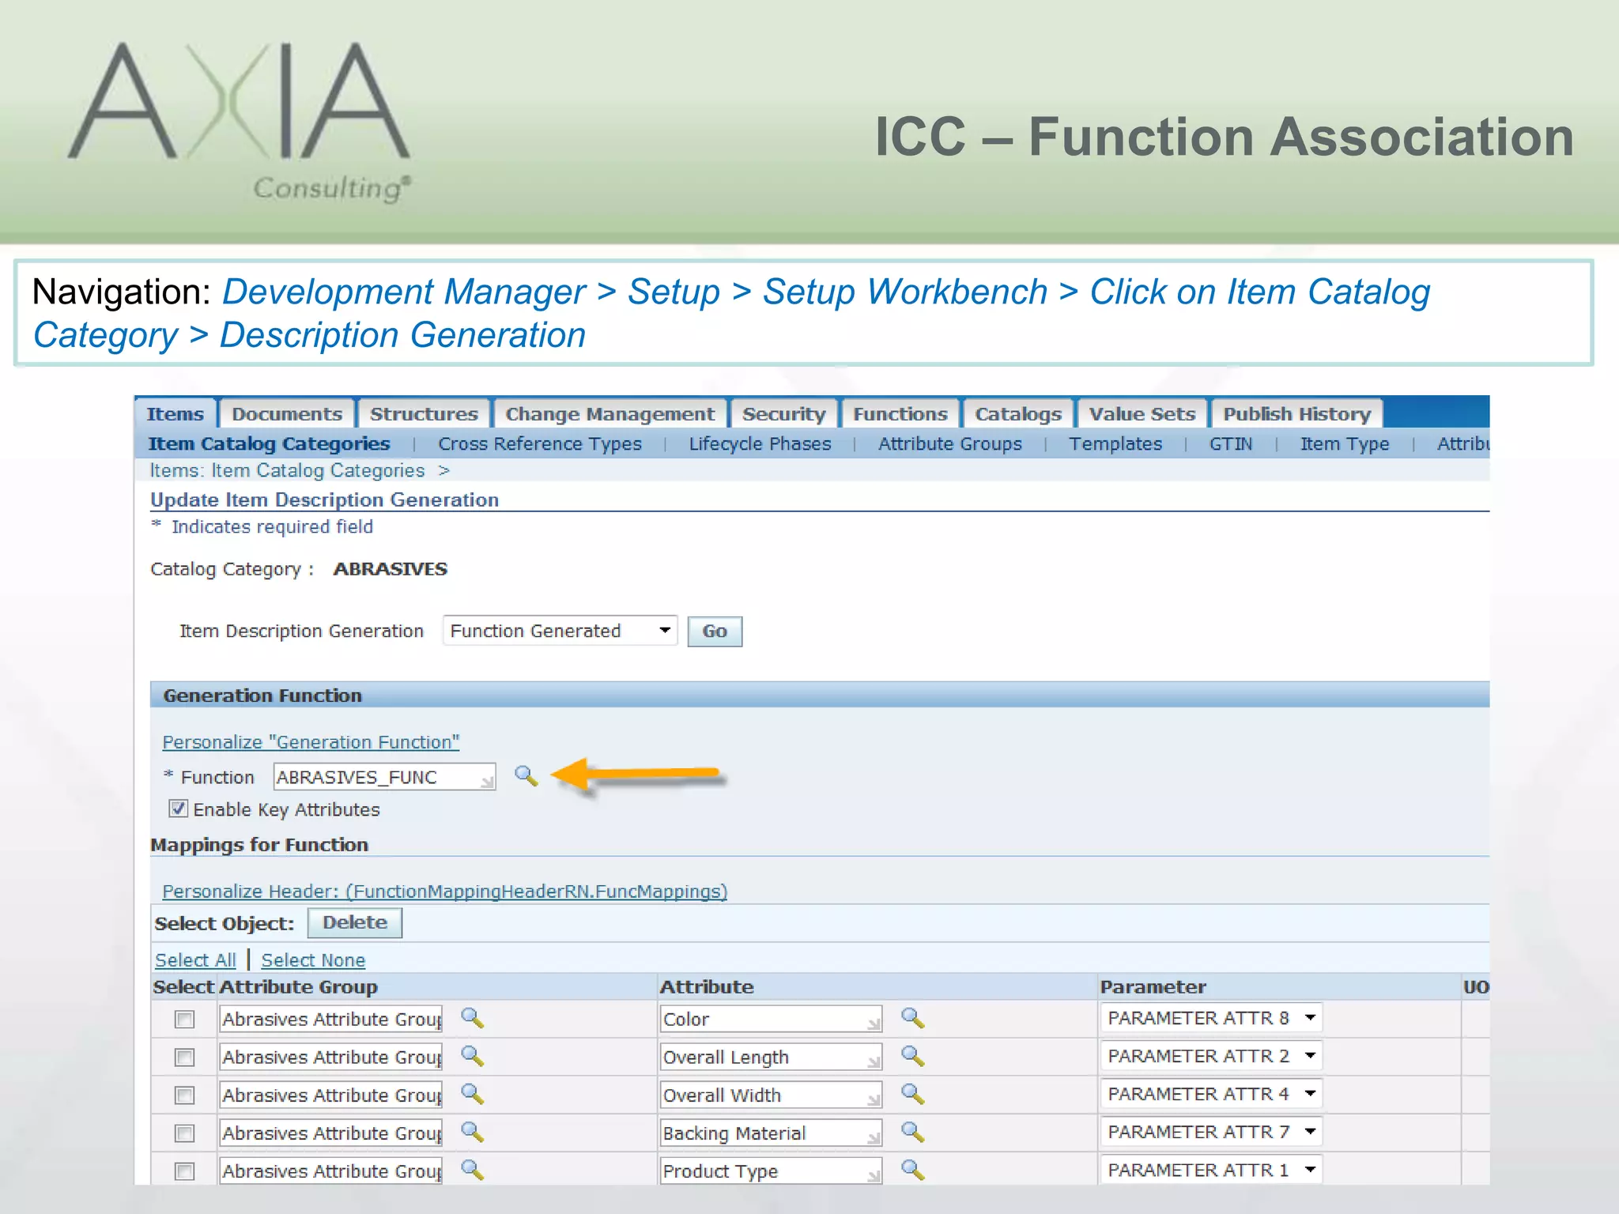Image resolution: width=1619 pixels, height=1214 pixels.
Task: Switch to the Documents tab
Action: click(287, 414)
